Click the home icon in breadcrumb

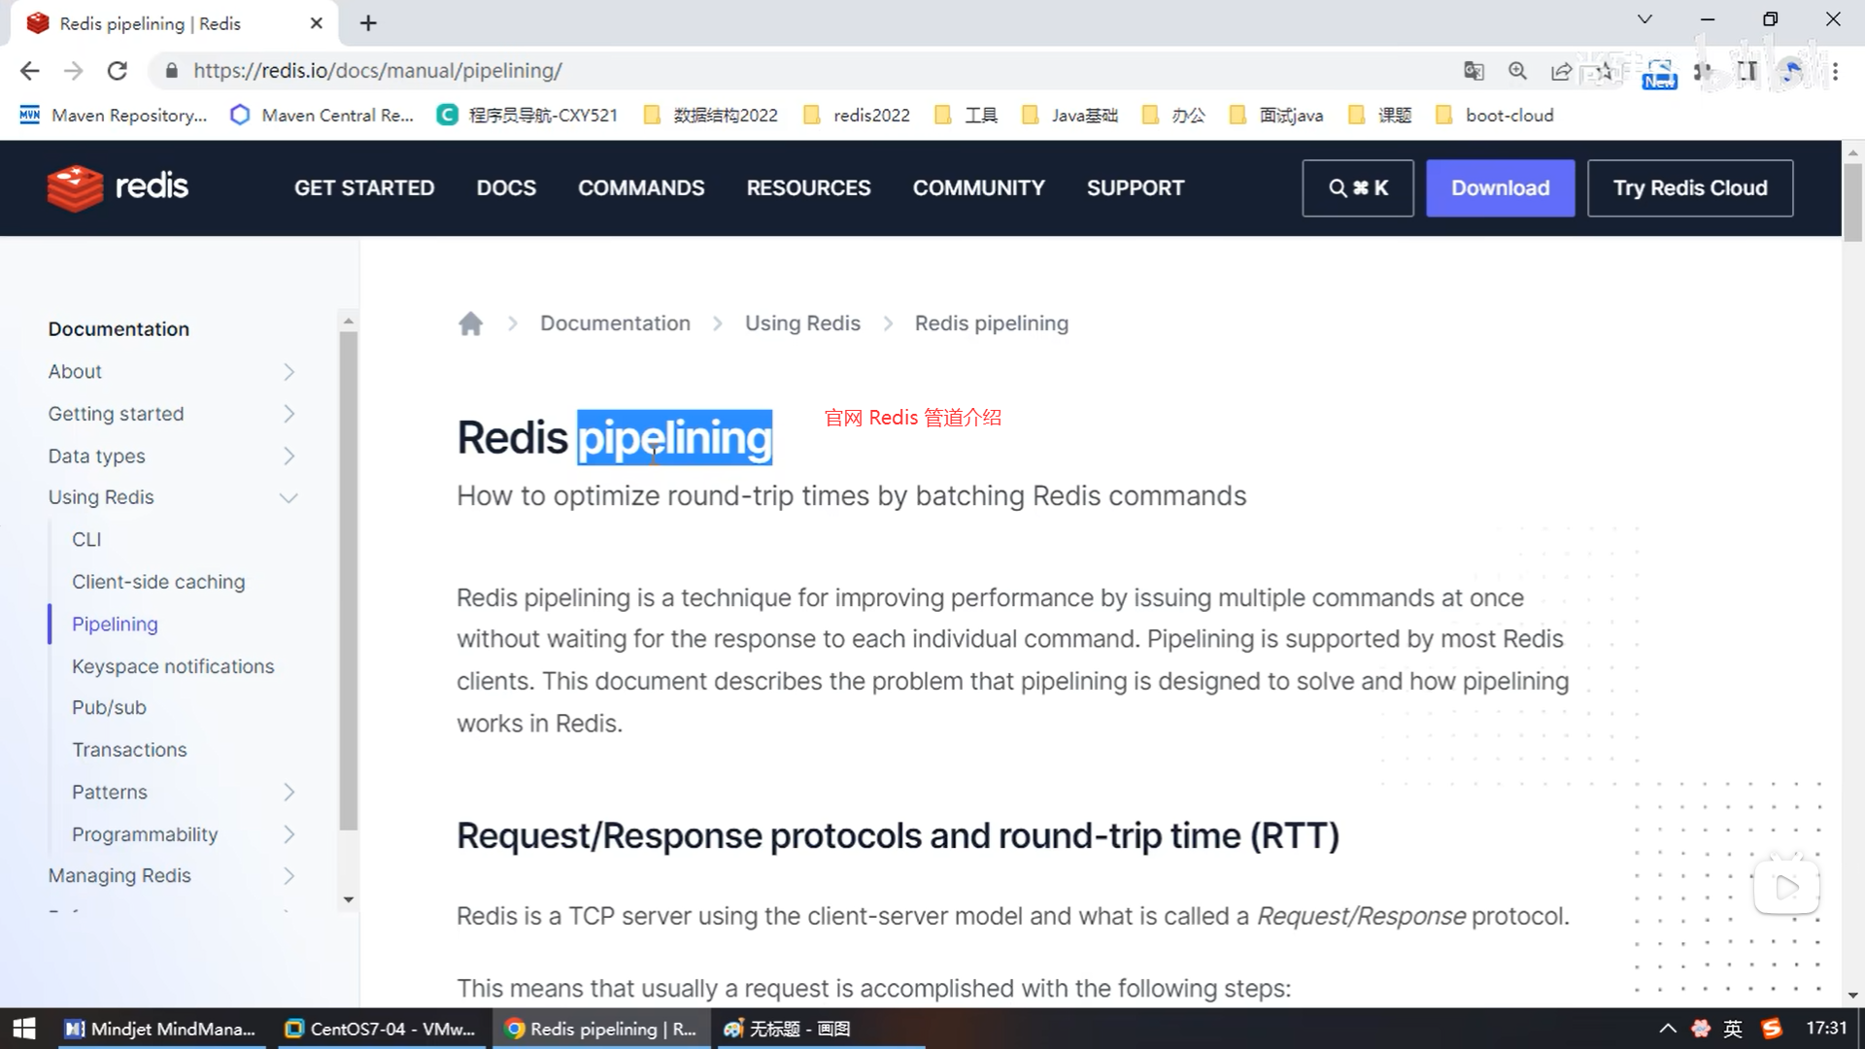tap(470, 323)
